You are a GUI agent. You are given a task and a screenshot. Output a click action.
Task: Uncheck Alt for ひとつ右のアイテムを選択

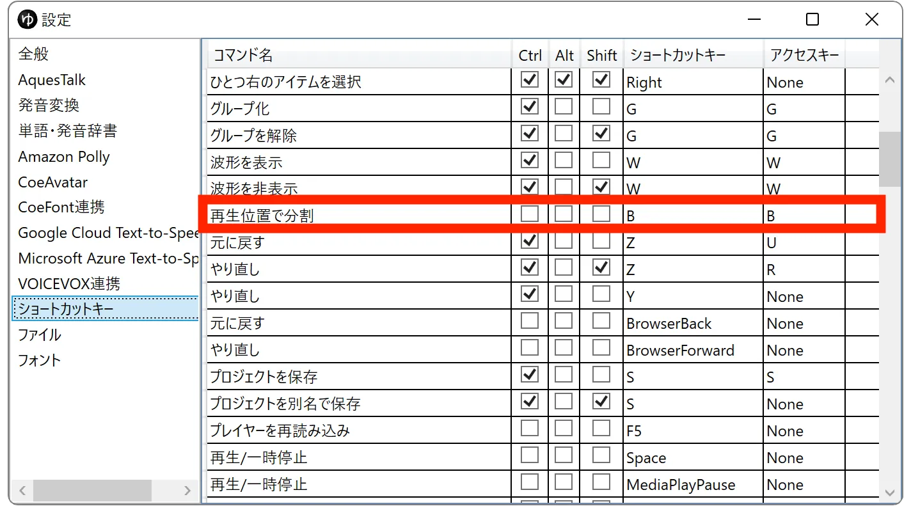564,80
